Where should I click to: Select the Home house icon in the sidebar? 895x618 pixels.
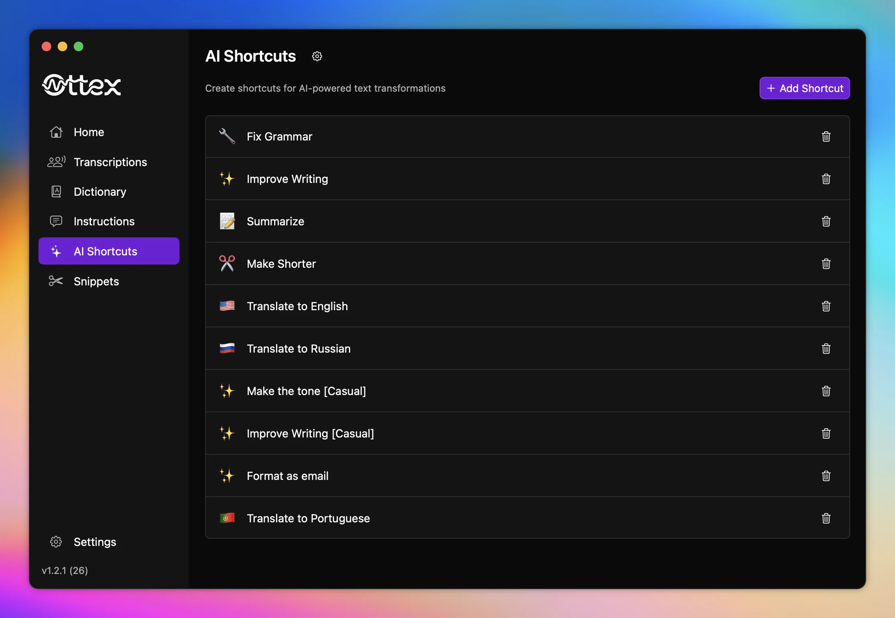(x=56, y=132)
